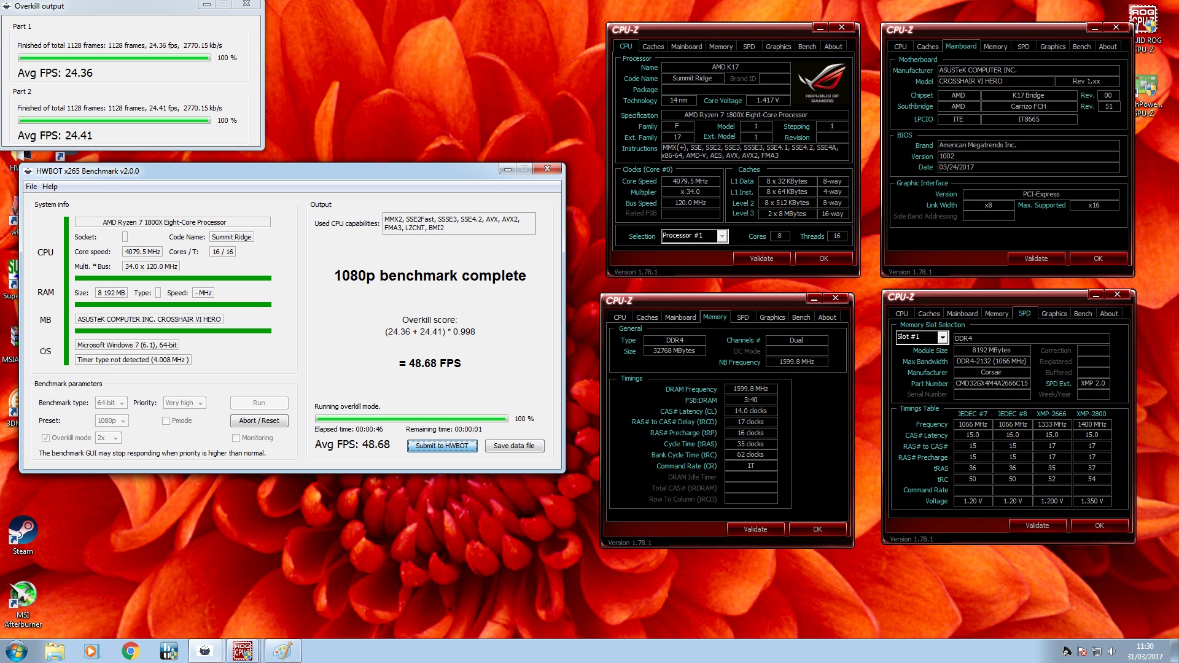Click the mainboard Model CROSSHAIR VI HERO field

pyautogui.click(x=995, y=82)
